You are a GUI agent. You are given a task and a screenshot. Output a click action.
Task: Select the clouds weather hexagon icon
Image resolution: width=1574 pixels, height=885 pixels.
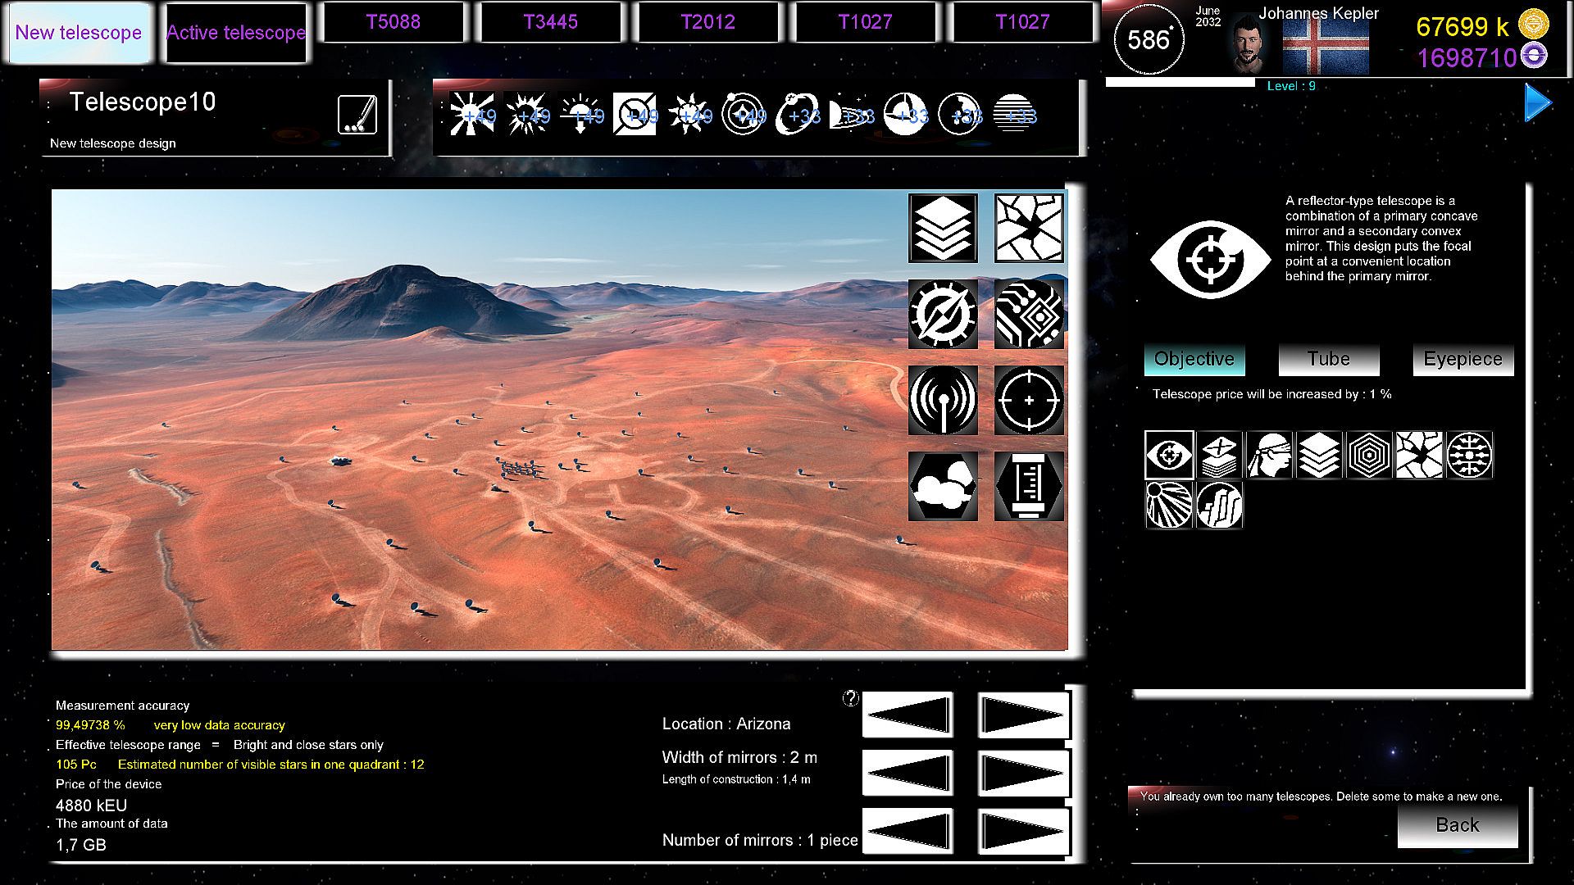pyautogui.click(x=943, y=486)
